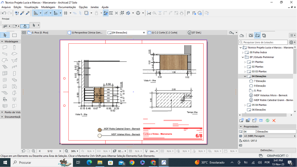Collapse EP | Estudo Preliminar folder
Image resolution: width=297 pixels, height=167 pixels.
[243, 57]
